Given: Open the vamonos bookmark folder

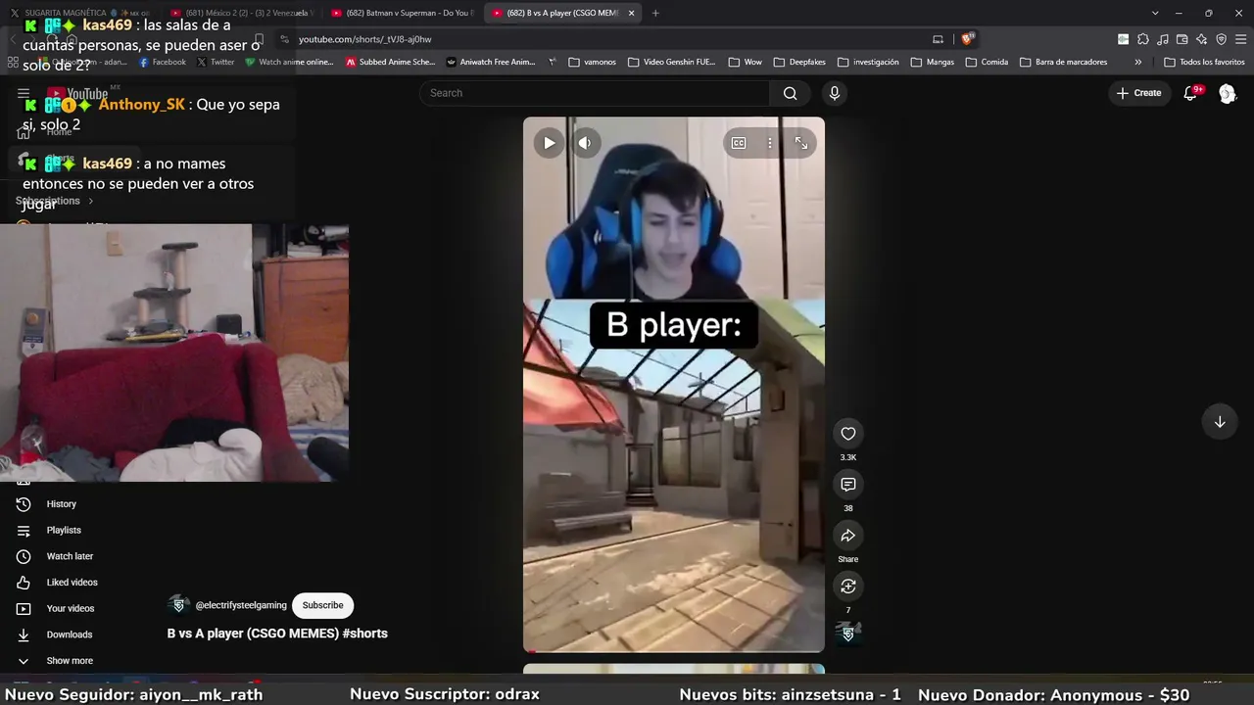Looking at the screenshot, I should (592, 62).
